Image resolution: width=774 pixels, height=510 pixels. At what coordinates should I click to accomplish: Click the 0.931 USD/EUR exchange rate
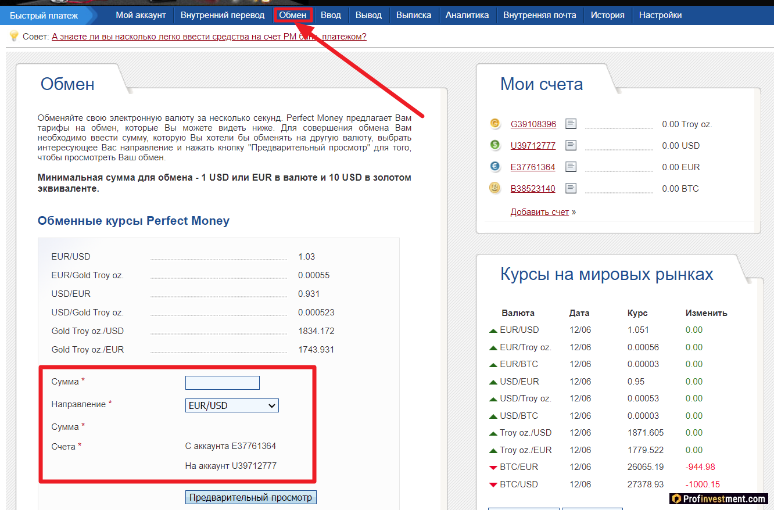(x=309, y=294)
